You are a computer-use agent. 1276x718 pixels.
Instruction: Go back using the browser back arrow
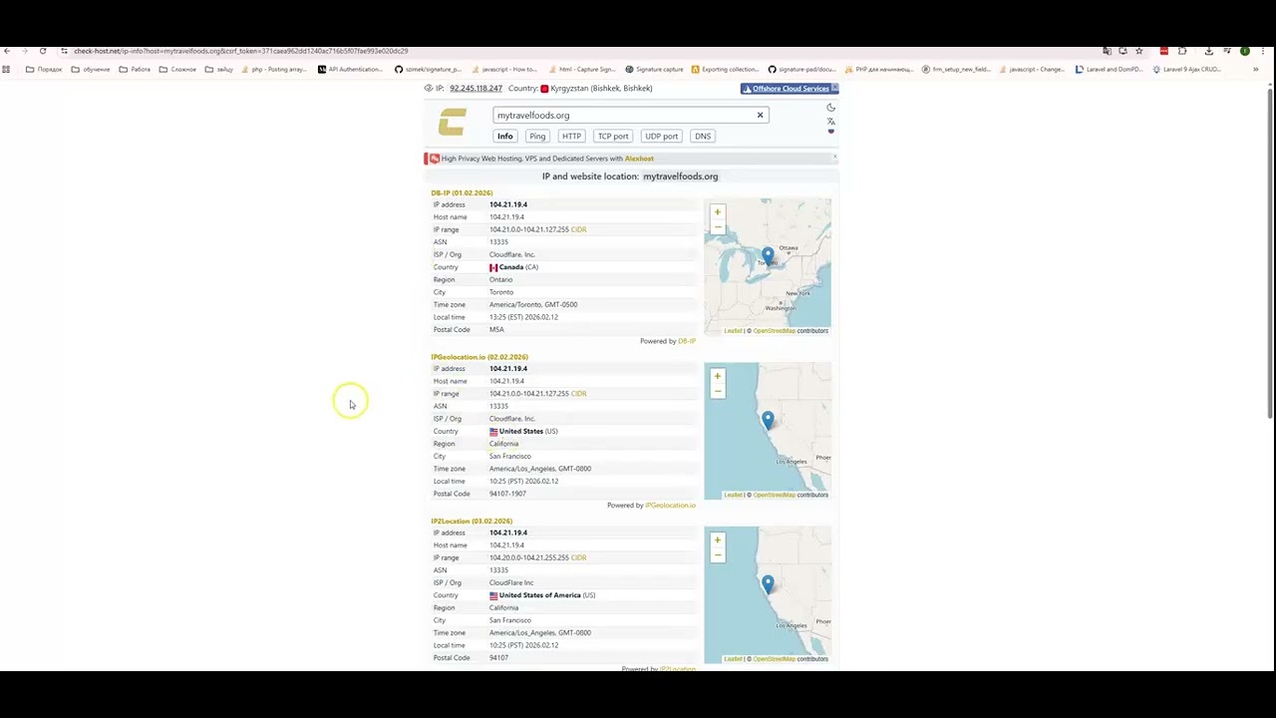(x=7, y=51)
